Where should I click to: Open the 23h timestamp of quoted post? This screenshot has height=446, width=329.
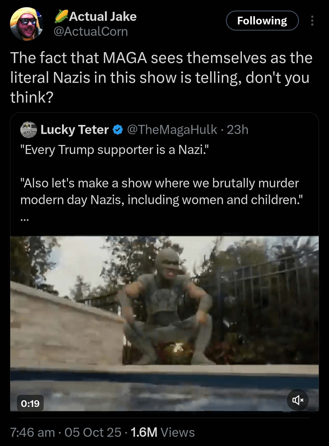(237, 130)
